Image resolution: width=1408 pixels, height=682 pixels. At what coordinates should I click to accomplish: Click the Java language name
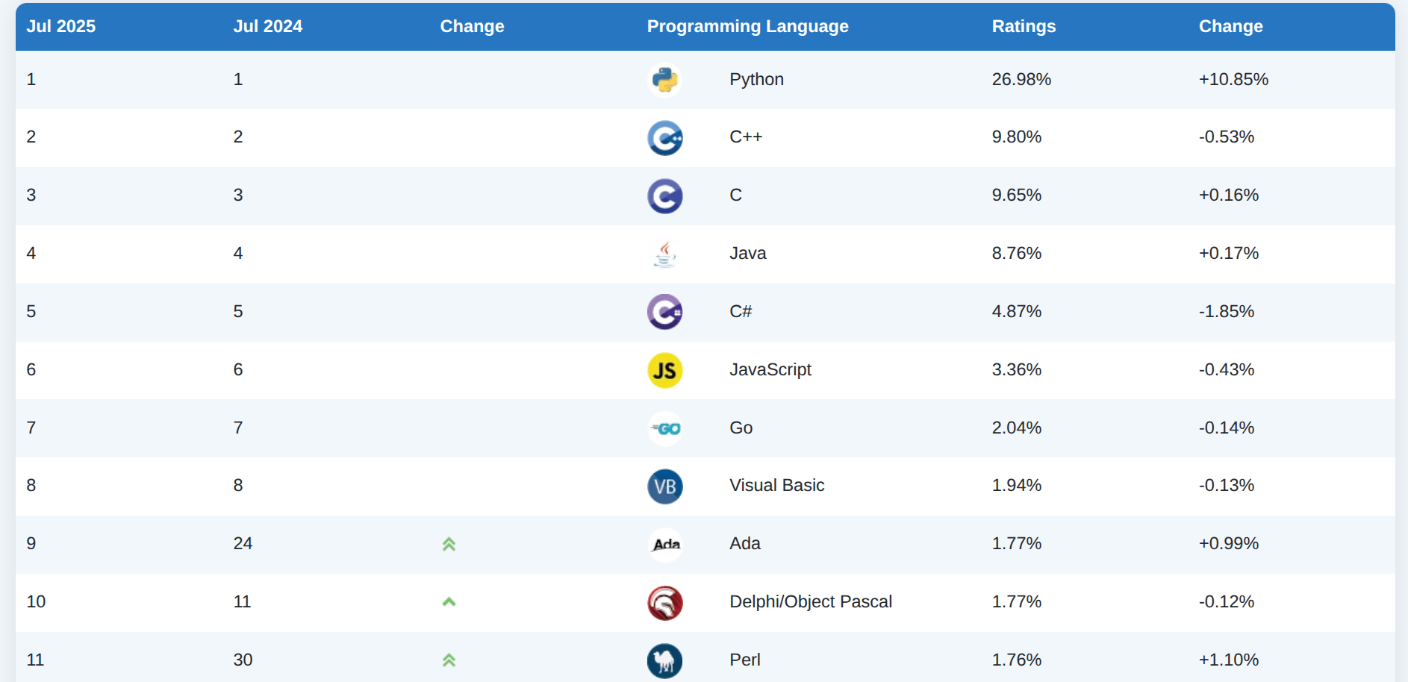(x=747, y=253)
